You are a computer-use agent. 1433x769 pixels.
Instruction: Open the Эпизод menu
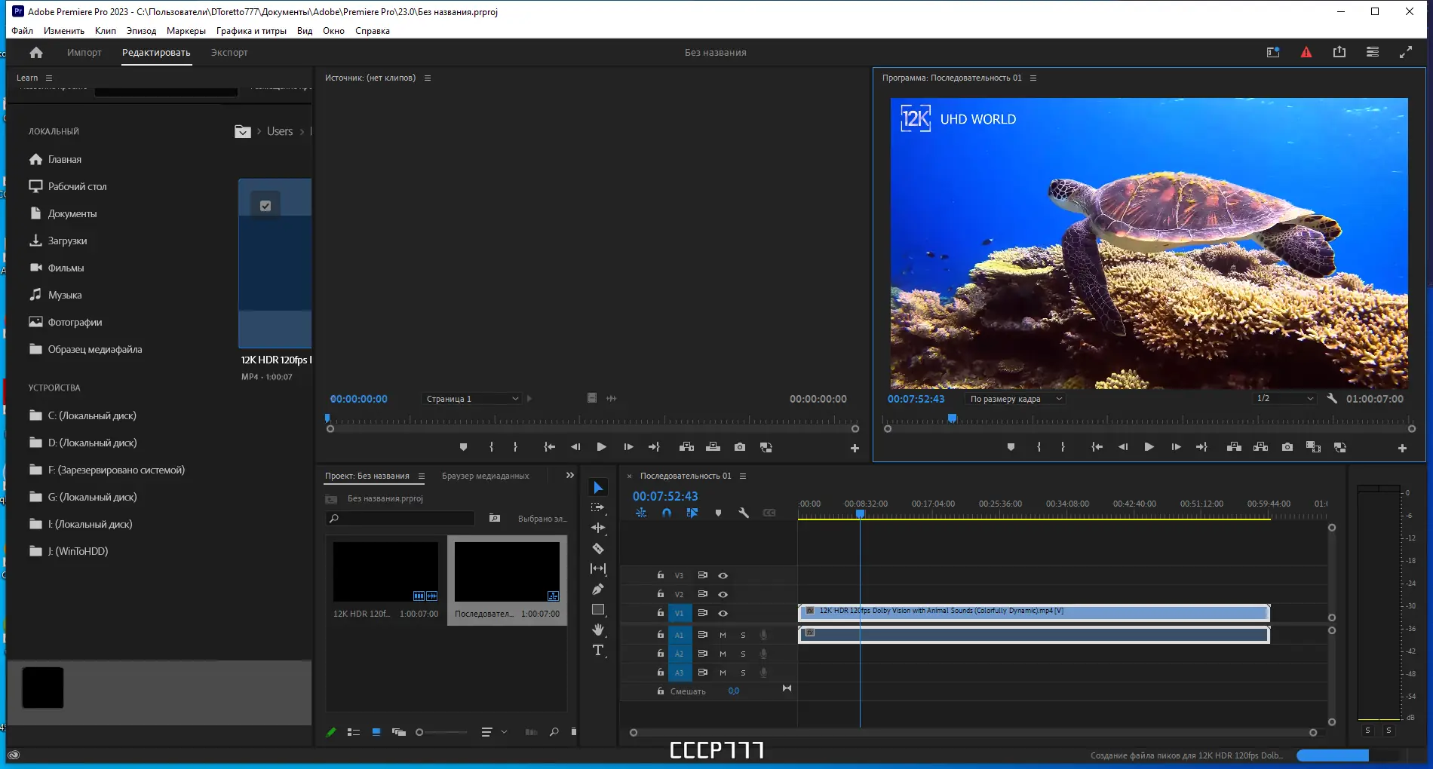click(x=141, y=31)
